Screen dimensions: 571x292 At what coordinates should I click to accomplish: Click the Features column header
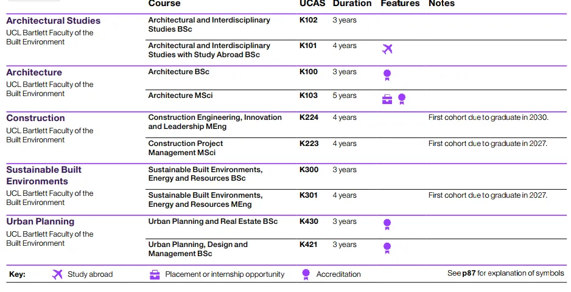tap(400, 4)
